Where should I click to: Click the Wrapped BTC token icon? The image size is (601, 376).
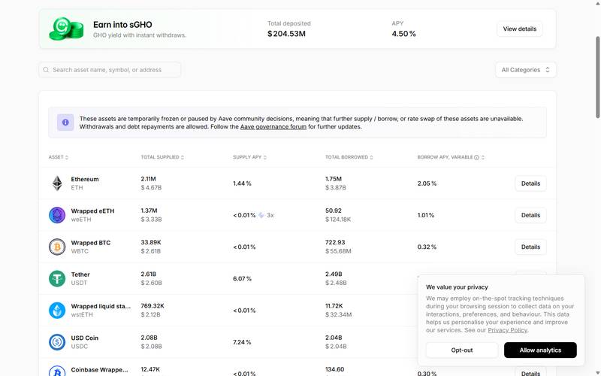[57, 247]
